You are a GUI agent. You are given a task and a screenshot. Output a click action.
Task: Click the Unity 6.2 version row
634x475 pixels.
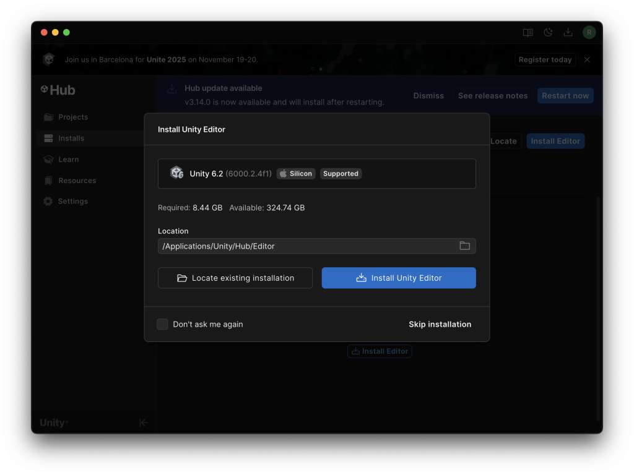coord(317,174)
